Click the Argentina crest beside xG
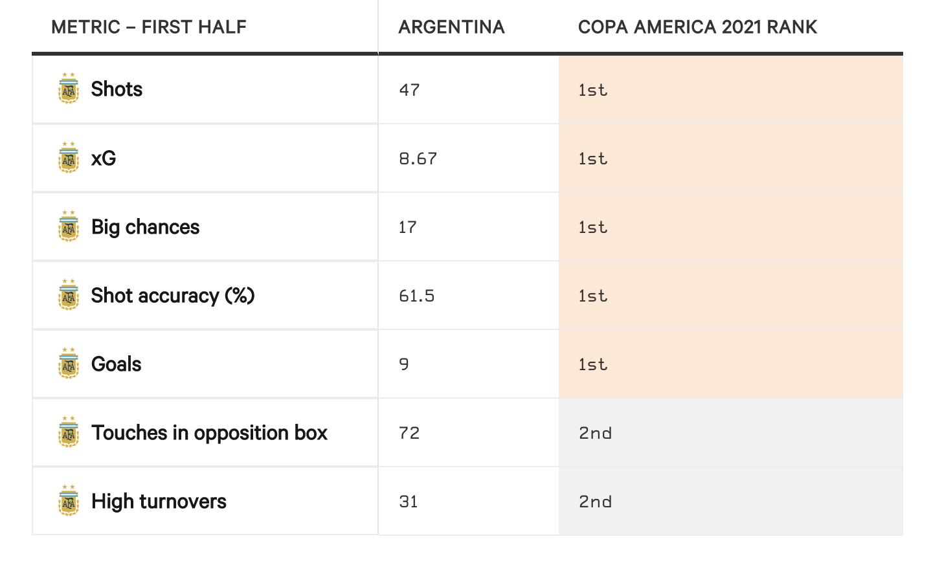This screenshot has width=931, height=563. [69, 157]
